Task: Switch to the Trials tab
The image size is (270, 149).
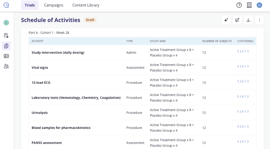Action: 30,5
